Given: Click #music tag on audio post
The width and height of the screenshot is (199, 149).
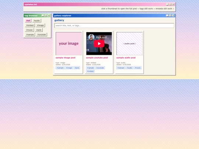Looking at the screenshot, I should [x=138, y=68].
